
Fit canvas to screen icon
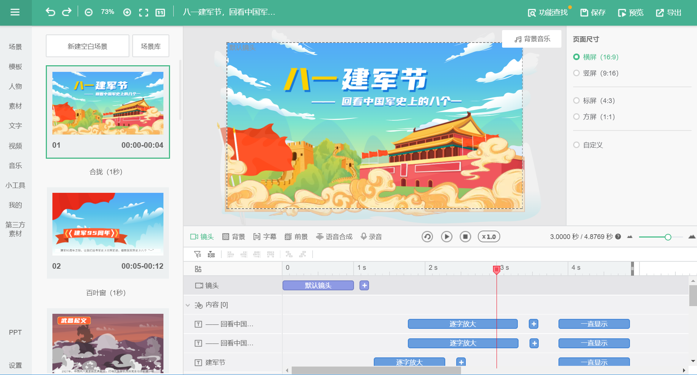[144, 12]
